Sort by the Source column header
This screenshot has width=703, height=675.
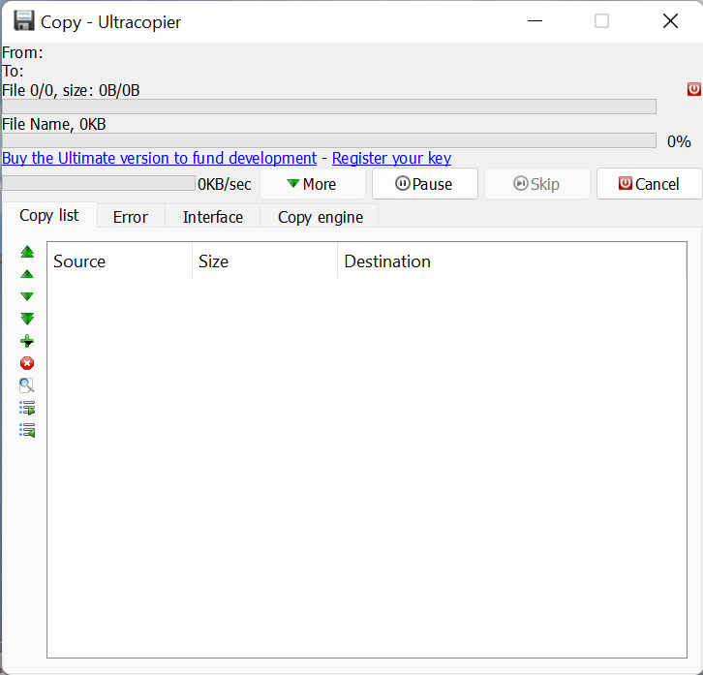click(120, 261)
